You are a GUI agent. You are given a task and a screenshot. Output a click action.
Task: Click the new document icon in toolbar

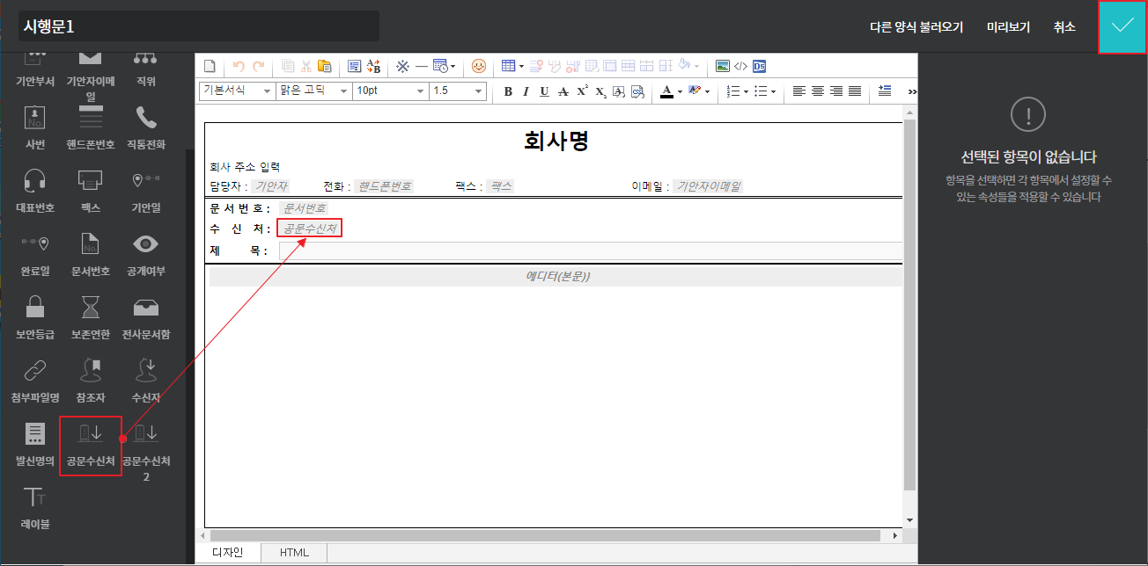click(x=210, y=66)
